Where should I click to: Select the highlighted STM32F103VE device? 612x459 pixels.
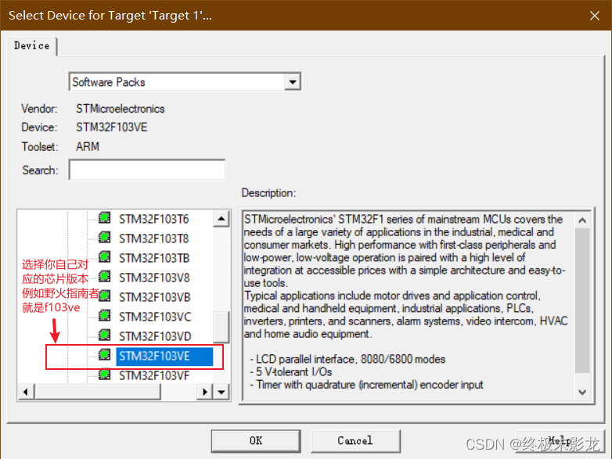(164, 356)
